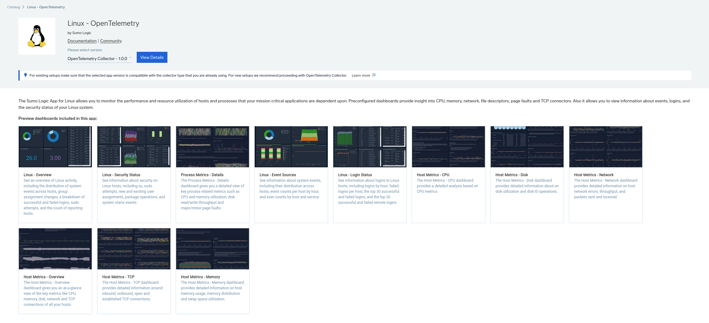Open the Documentation link
Screen dimensions: 709x323
tap(82, 41)
